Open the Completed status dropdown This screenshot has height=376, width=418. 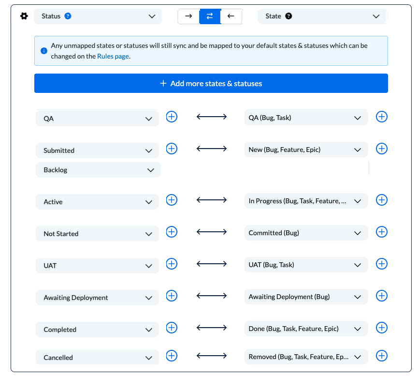pyautogui.click(x=97, y=330)
